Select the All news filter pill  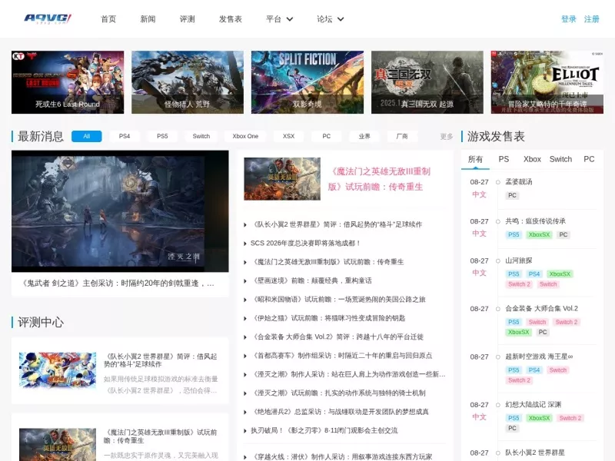coord(87,136)
